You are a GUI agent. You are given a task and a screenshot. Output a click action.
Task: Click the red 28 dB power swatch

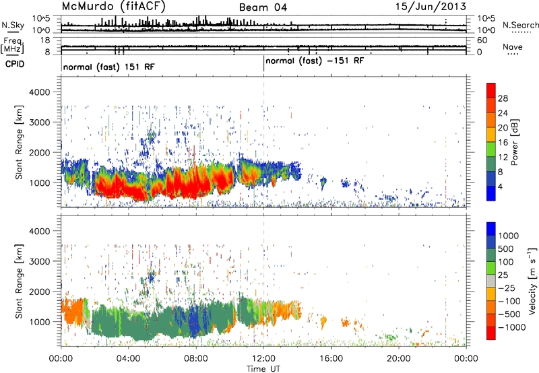491,90
